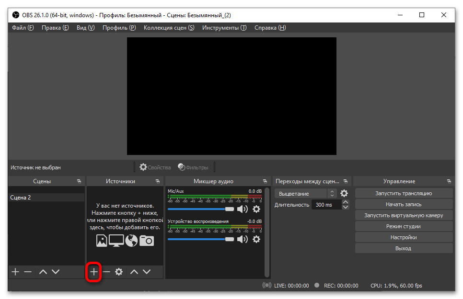Open the Правка menu
463x299 pixels.
(x=55, y=28)
